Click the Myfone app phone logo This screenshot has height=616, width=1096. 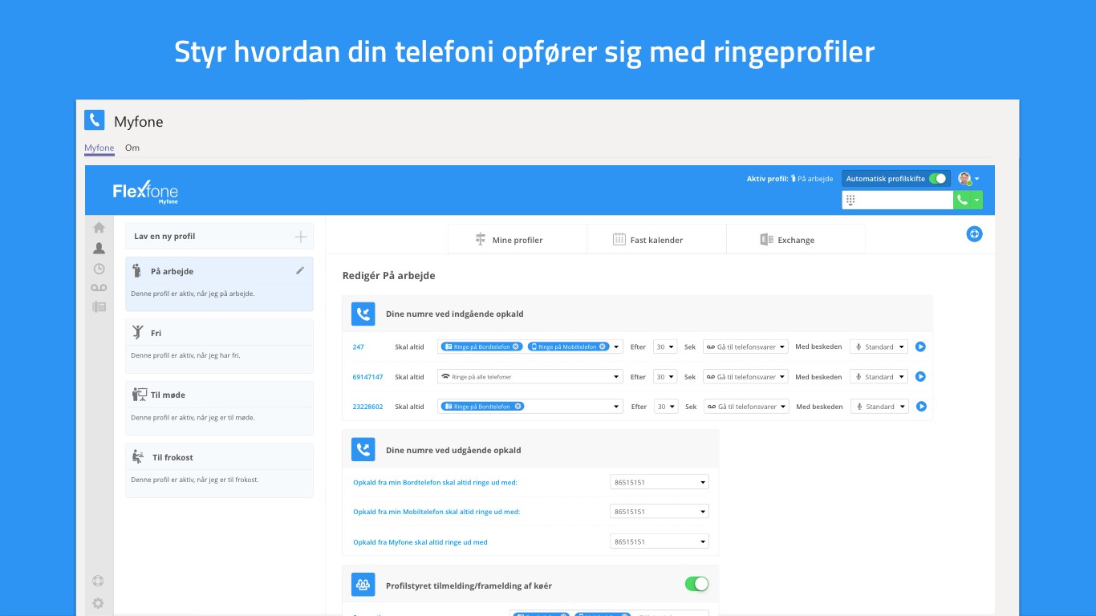coord(95,120)
